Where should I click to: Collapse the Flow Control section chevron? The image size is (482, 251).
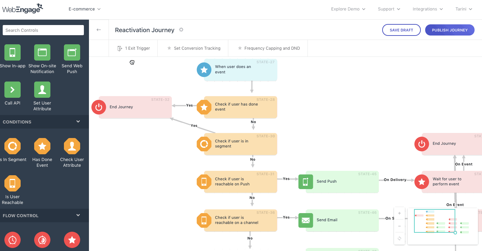click(x=78, y=215)
